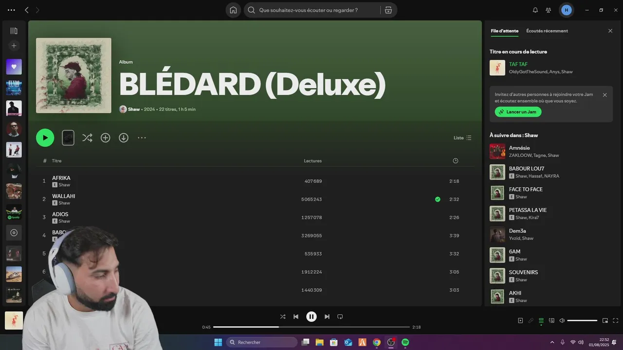Toggle shuffle for the album
Viewport: 623px width, 350px height.
87,138
